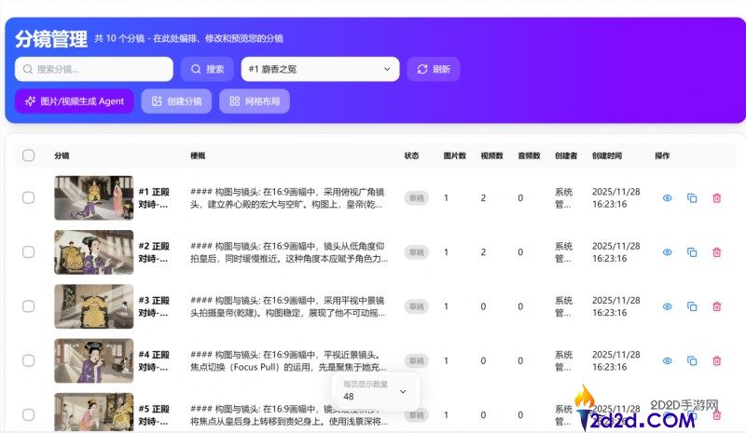Check the checkbox for row #1 正殿对峙
This screenshot has height=433, width=746.
pyautogui.click(x=29, y=197)
